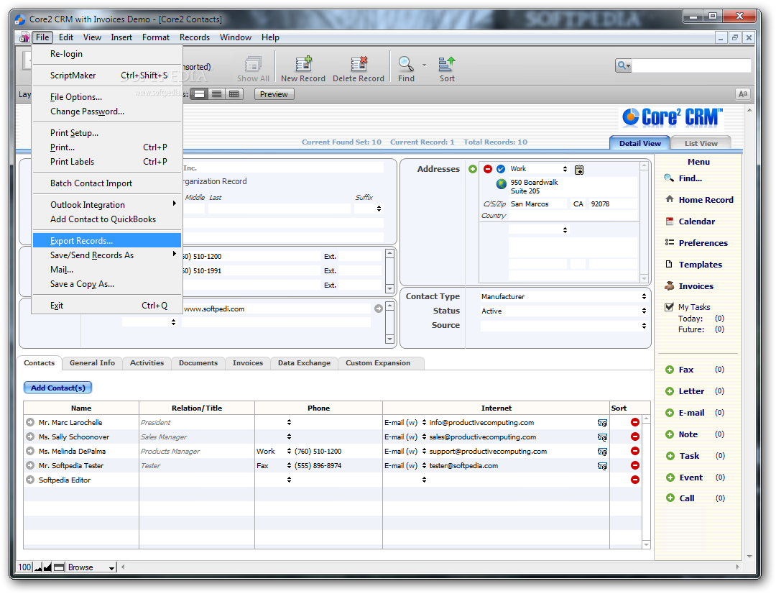
Task: Switch to the Data Exchange tab
Action: pyautogui.click(x=304, y=363)
